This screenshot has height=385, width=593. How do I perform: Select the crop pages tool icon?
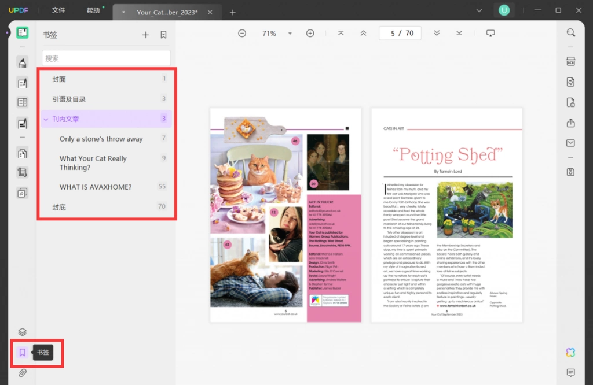(x=23, y=172)
